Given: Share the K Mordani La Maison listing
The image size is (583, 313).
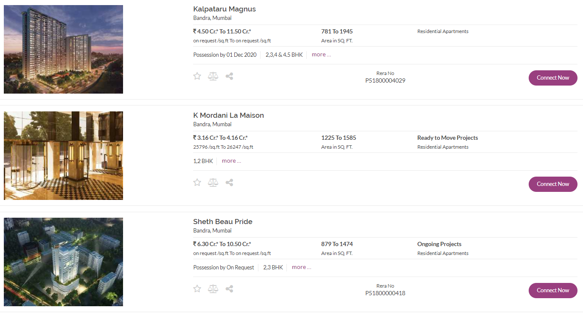Looking at the screenshot, I should [229, 183].
